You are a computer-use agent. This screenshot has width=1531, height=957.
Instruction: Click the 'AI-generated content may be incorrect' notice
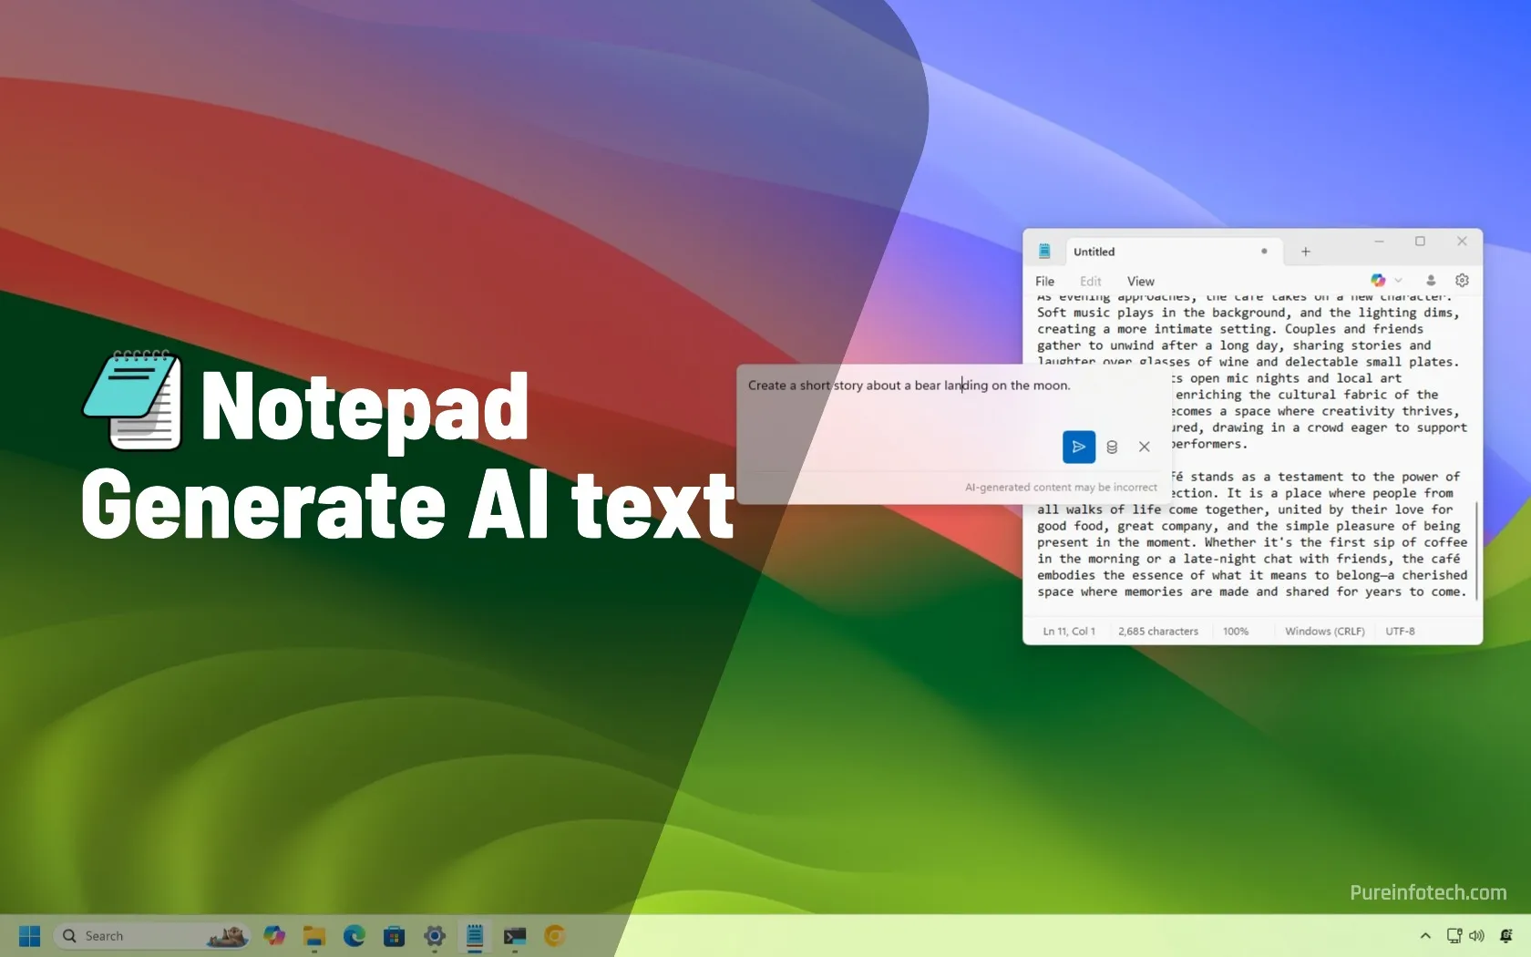pyautogui.click(x=1061, y=488)
